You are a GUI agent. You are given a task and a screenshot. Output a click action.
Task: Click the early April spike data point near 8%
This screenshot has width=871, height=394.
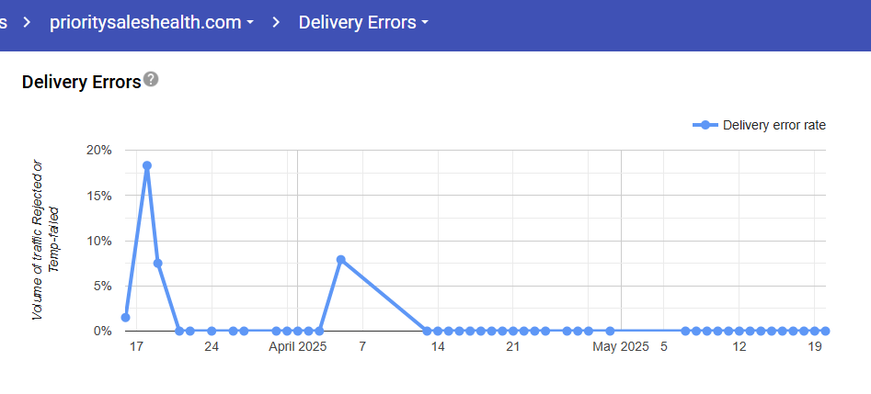point(341,260)
